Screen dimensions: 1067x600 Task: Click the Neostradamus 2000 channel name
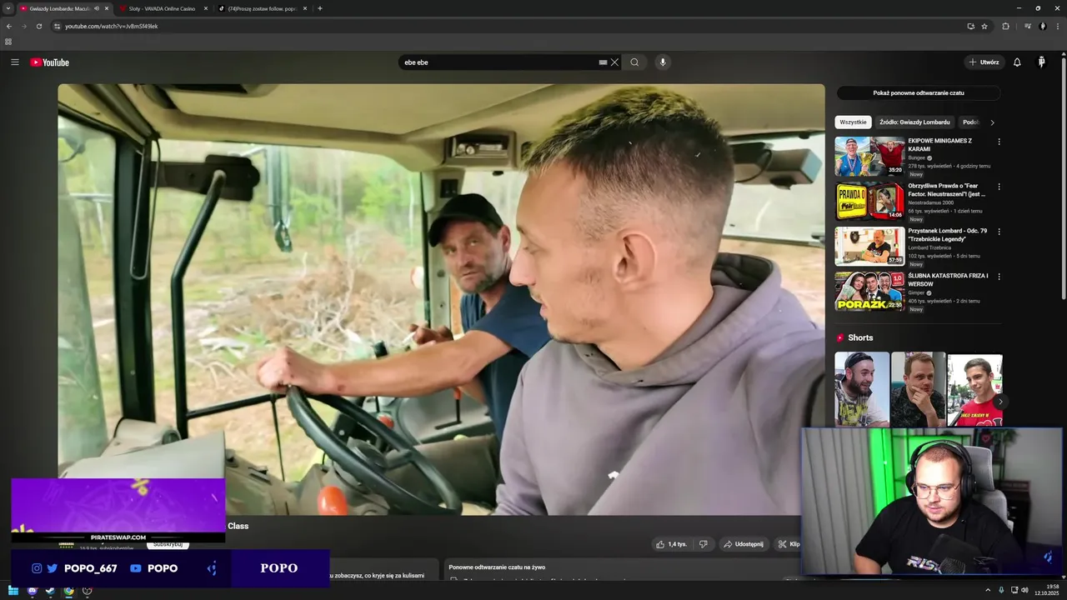point(930,202)
